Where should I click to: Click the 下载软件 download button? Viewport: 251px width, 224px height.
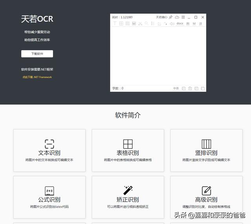[37, 53]
